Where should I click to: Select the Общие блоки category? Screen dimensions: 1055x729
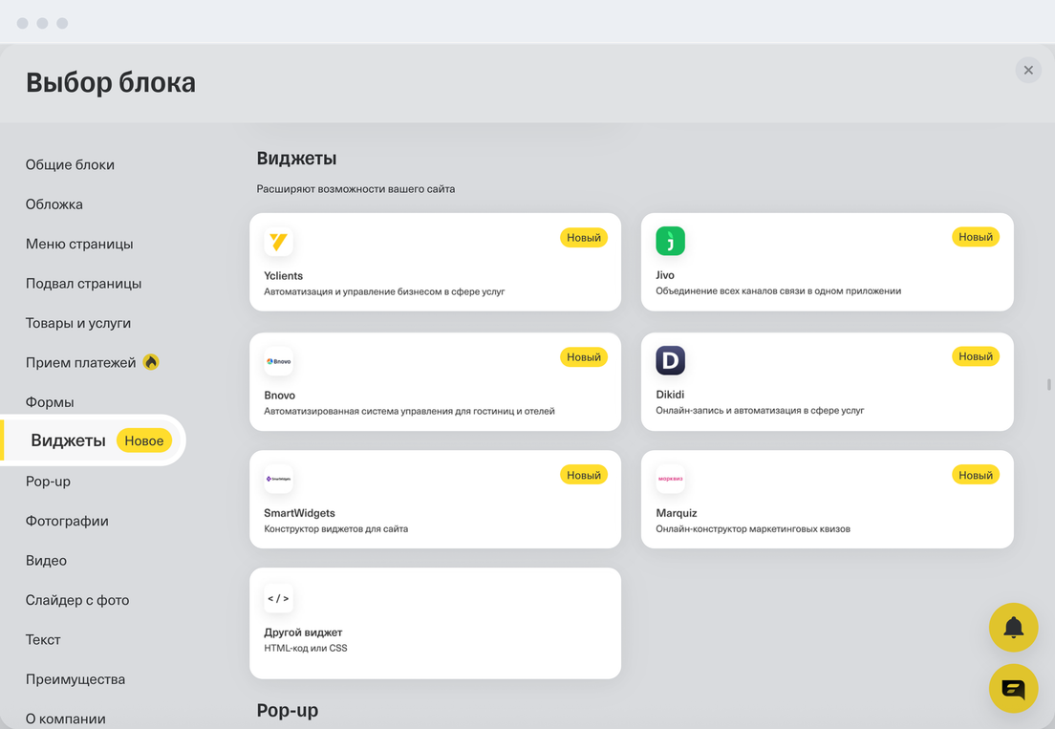[70, 164]
